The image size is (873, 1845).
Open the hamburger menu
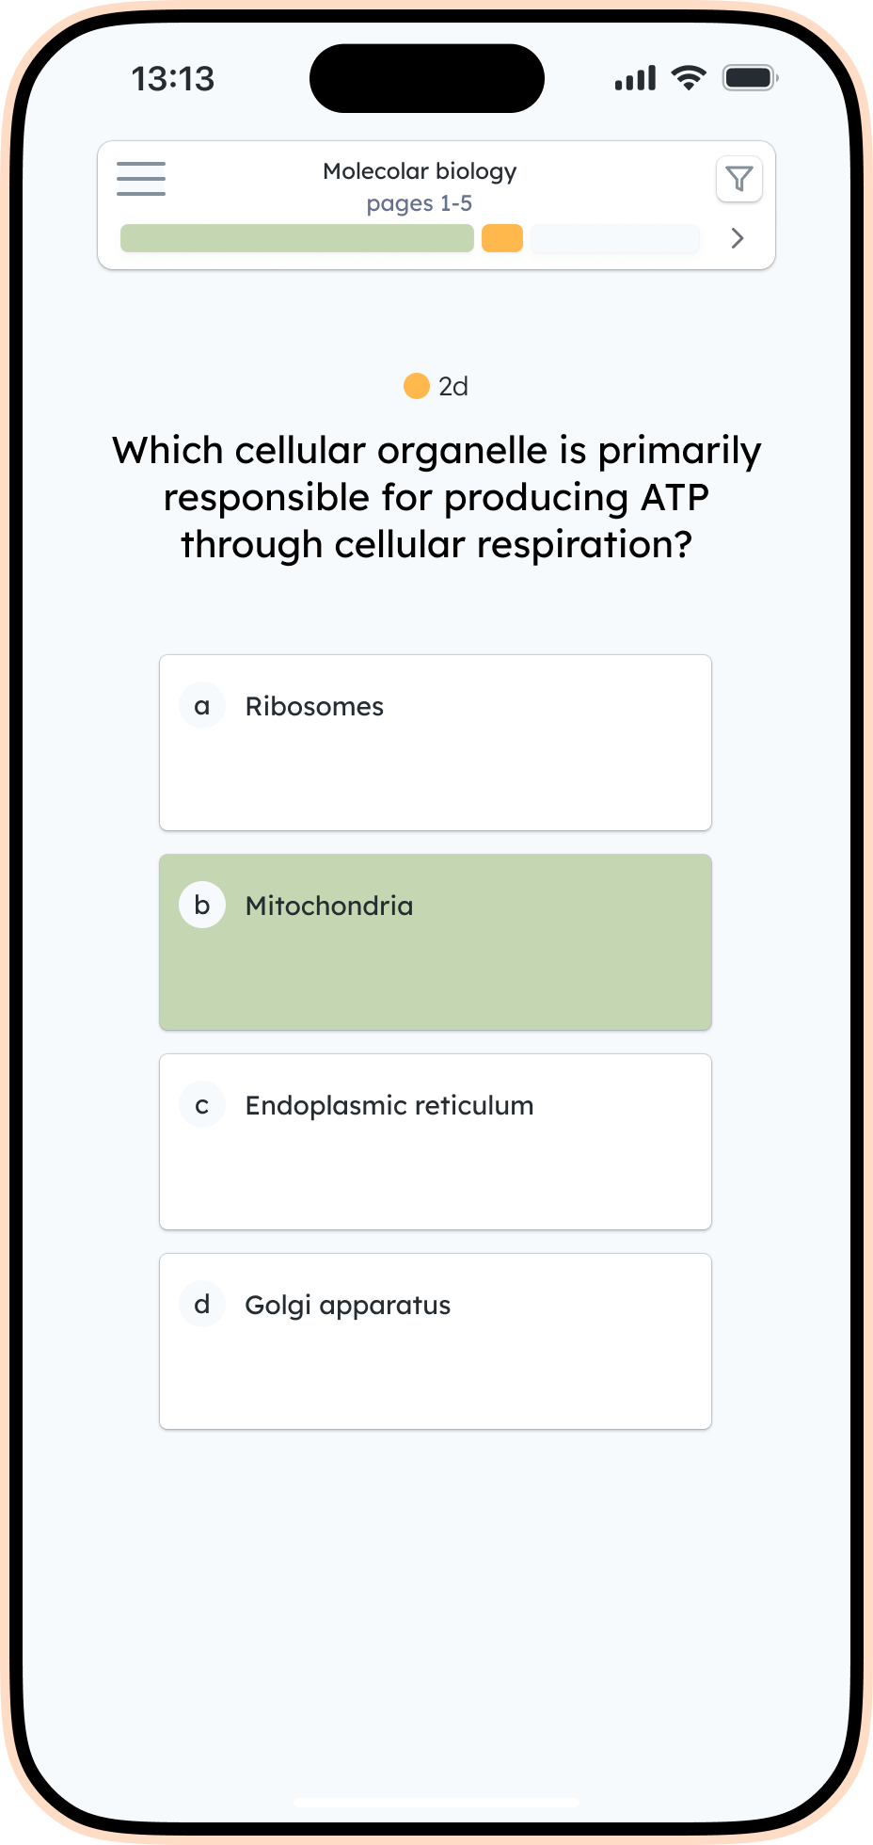click(x=141, y=179)
